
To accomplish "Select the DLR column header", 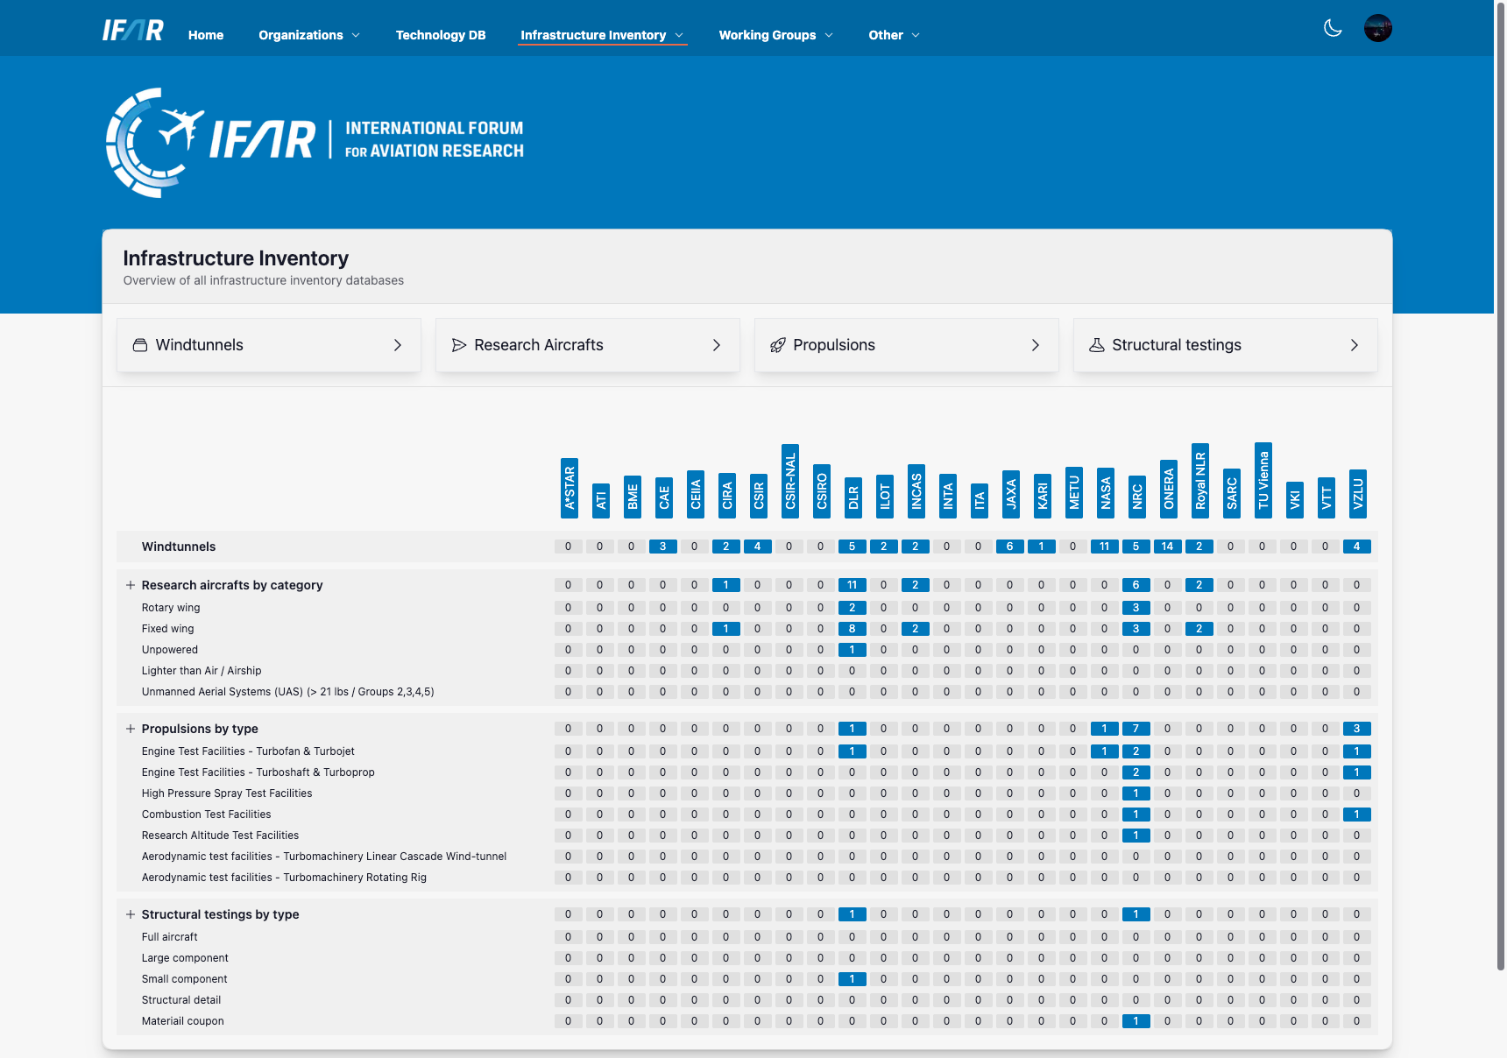I will pos(853,497).
